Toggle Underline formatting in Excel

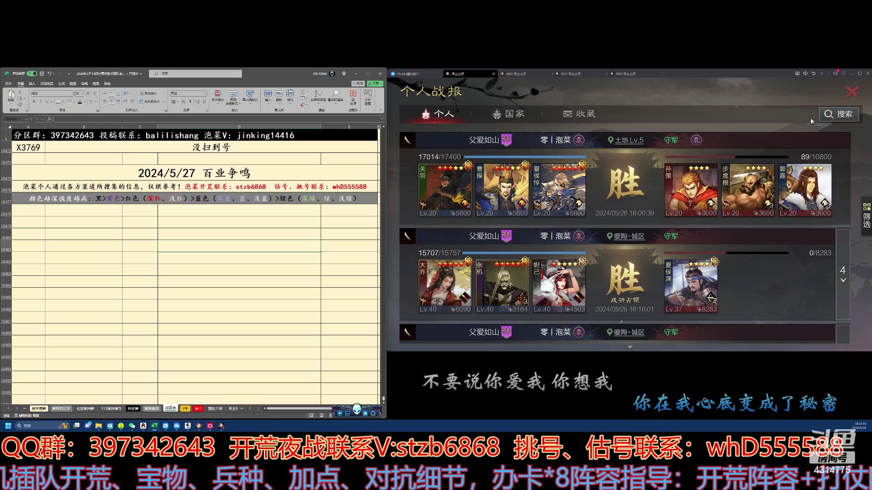click(47, 102)
